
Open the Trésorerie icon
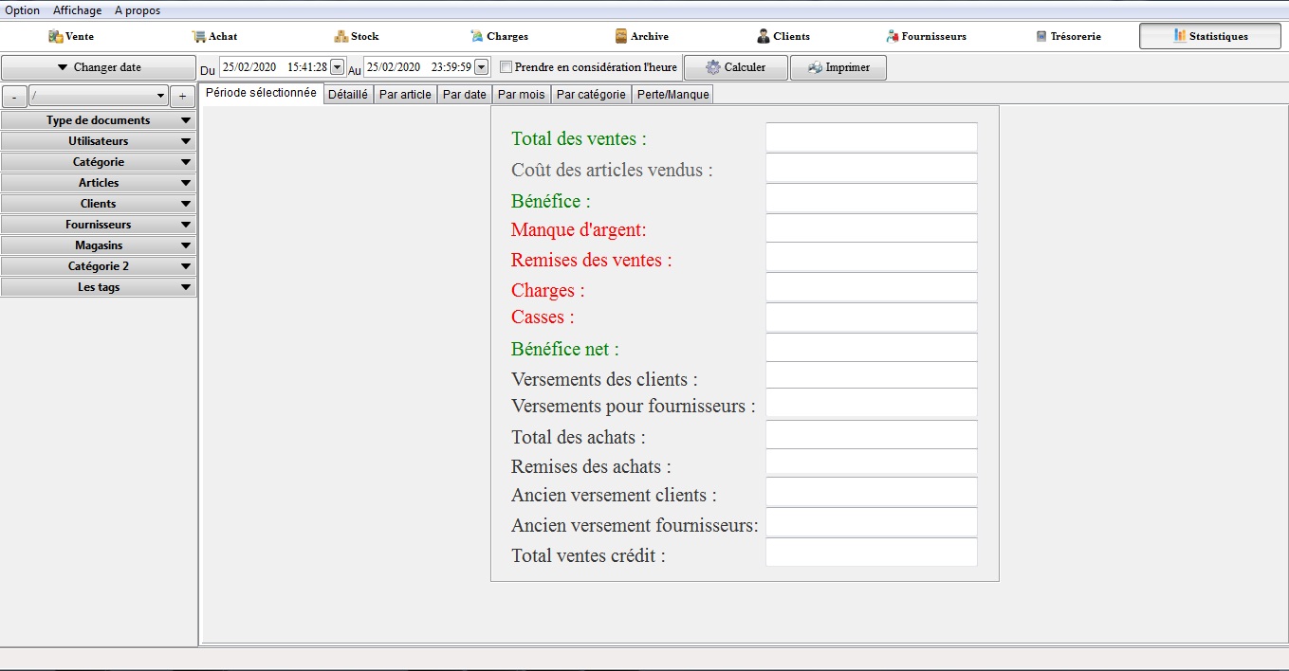pyautogui.click(x=1041, y=36)
